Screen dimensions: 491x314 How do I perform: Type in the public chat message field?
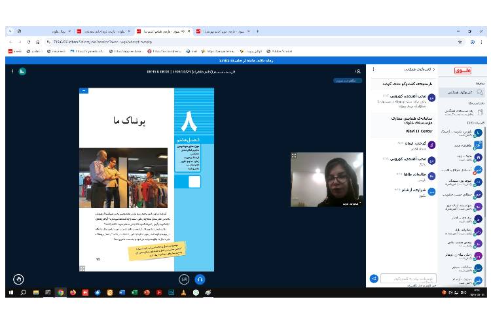(x=408, y=278)
